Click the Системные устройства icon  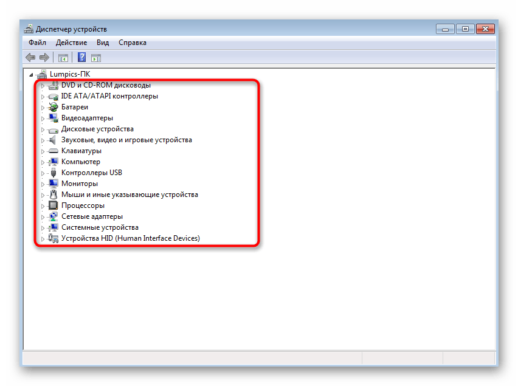(53, 227)
